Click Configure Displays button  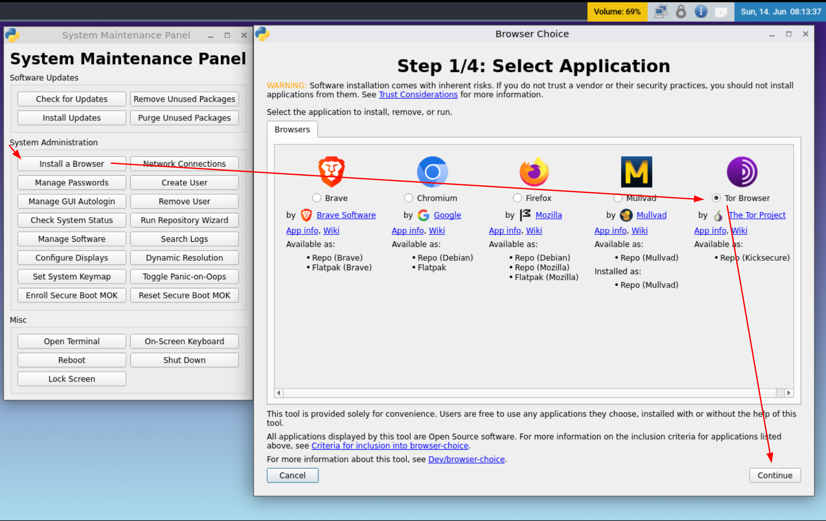click(72, 258)
